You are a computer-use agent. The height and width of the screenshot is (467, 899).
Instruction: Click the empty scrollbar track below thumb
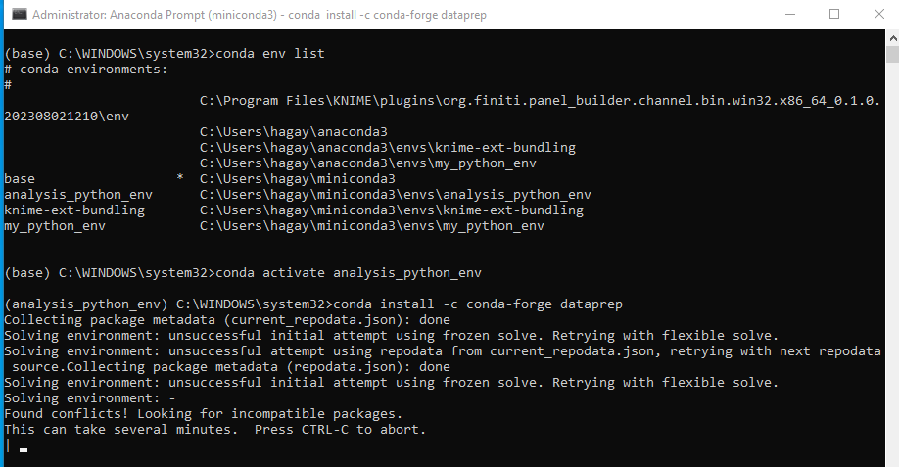click(x=892, y=263)
